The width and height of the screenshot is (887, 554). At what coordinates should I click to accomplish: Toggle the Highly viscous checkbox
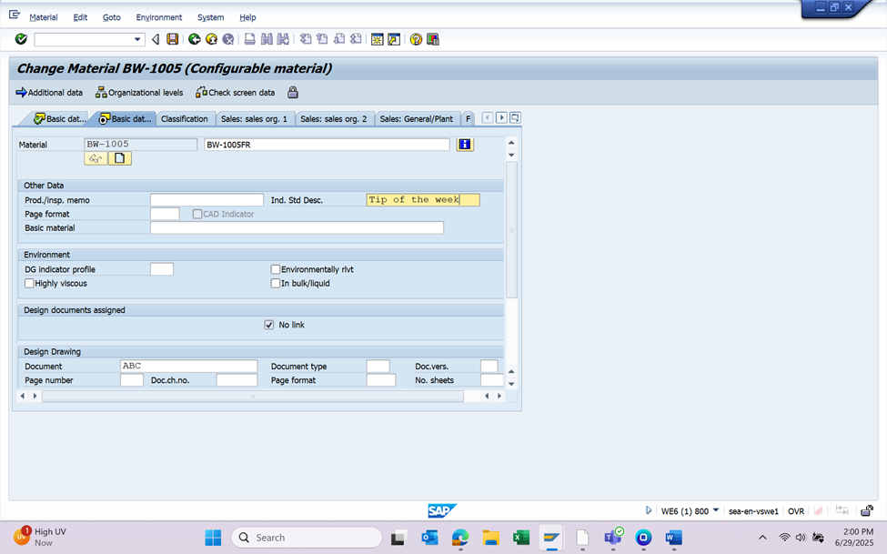pos(29,283)
